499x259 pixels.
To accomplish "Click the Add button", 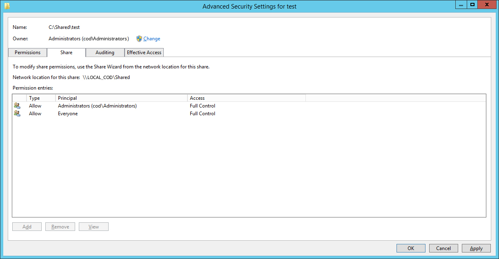I will (27, 227).
